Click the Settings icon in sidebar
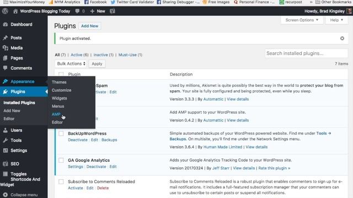The image size is (353, 198). tap(6, 150)
